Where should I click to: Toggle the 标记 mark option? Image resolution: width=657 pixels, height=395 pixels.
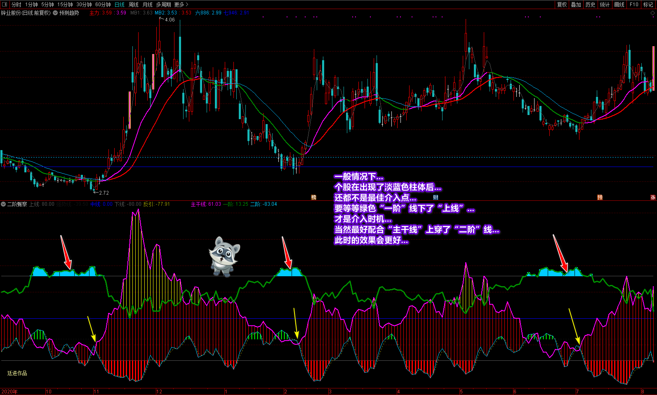(x=648, y=5)
